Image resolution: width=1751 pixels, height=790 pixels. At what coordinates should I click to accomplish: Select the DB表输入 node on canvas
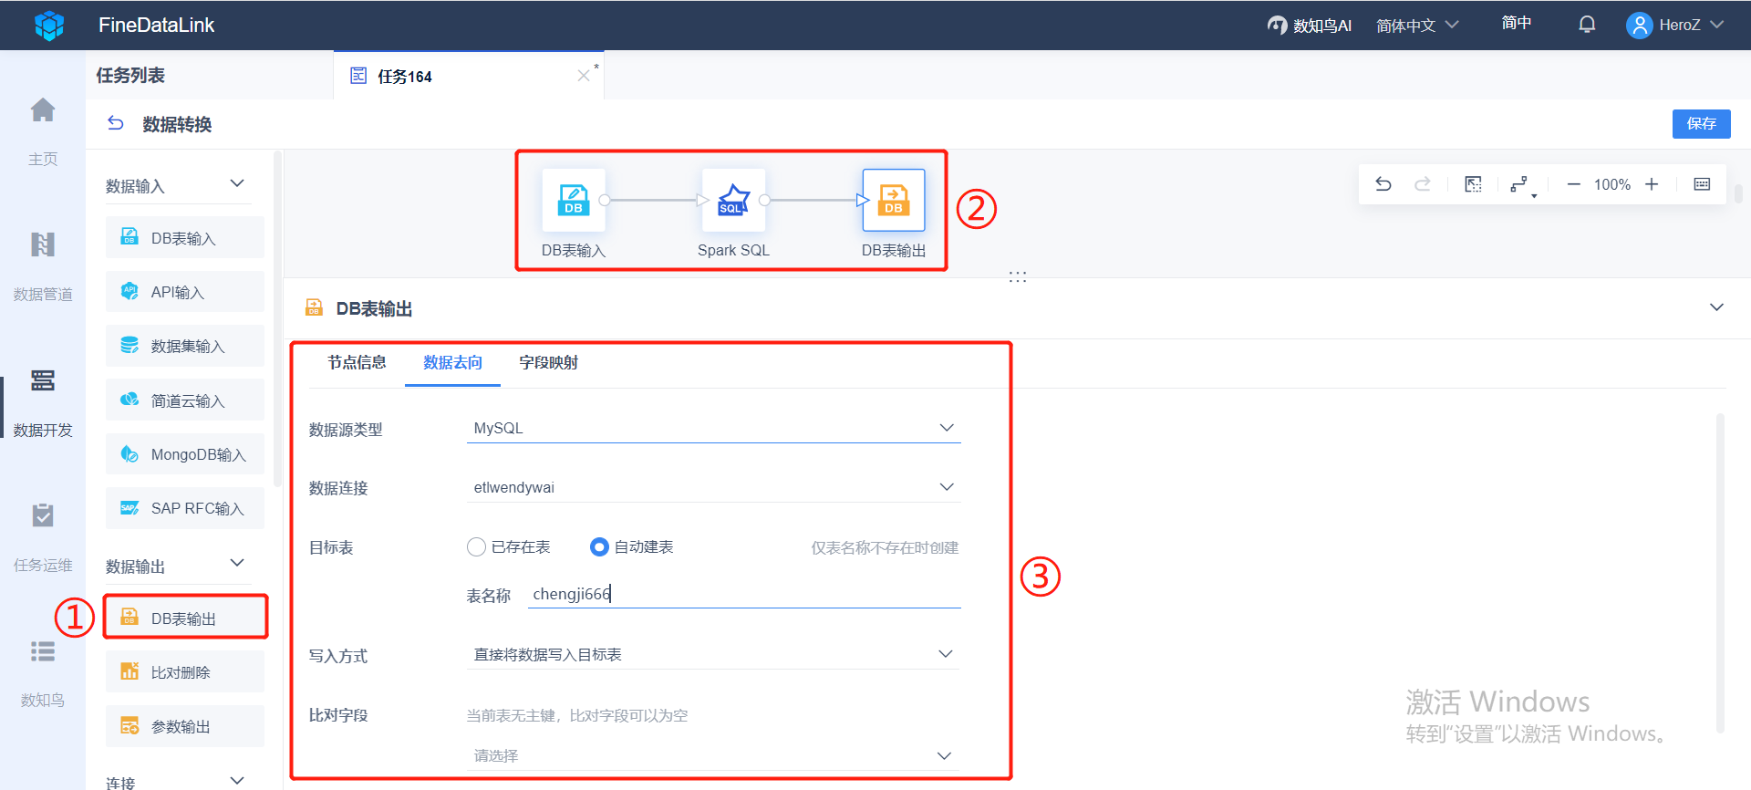click(x=574, y=200)
